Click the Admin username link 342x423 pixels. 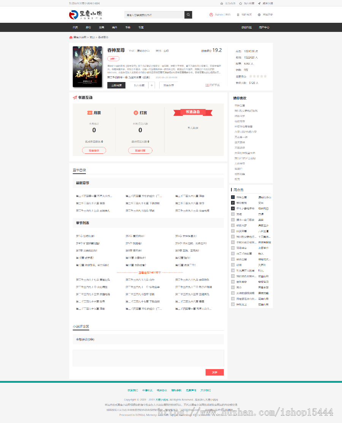(219, 14)
